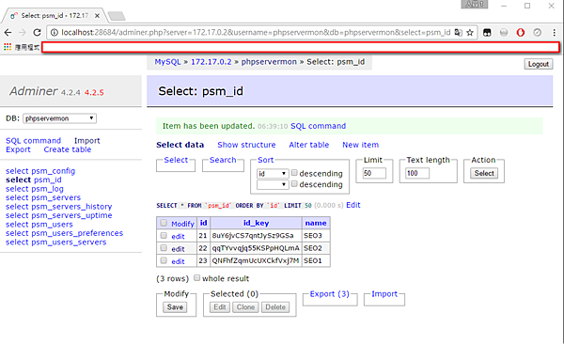
Task: Tick the checkbox for row id 21
Action: (x=164, y=235)
